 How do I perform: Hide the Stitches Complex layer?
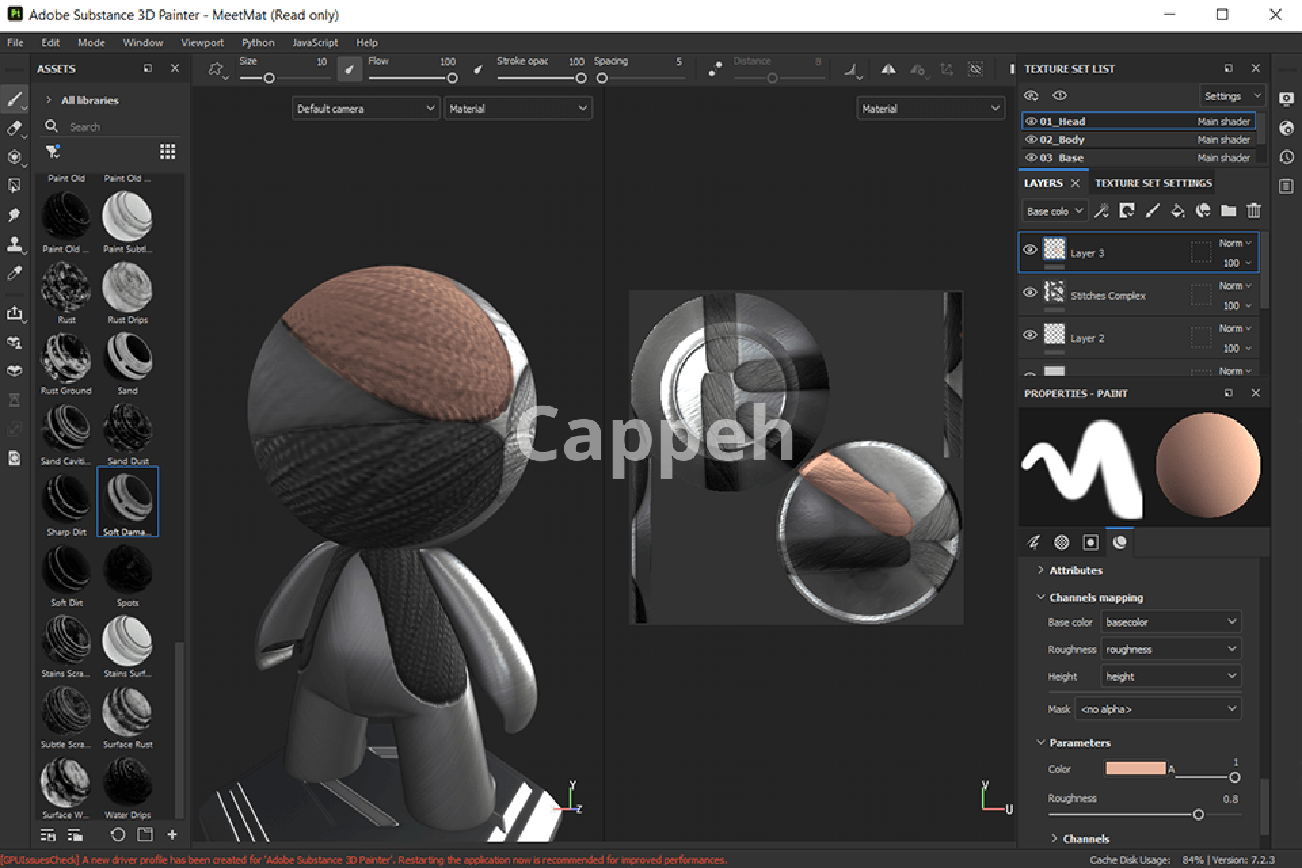coord(1029,292)
